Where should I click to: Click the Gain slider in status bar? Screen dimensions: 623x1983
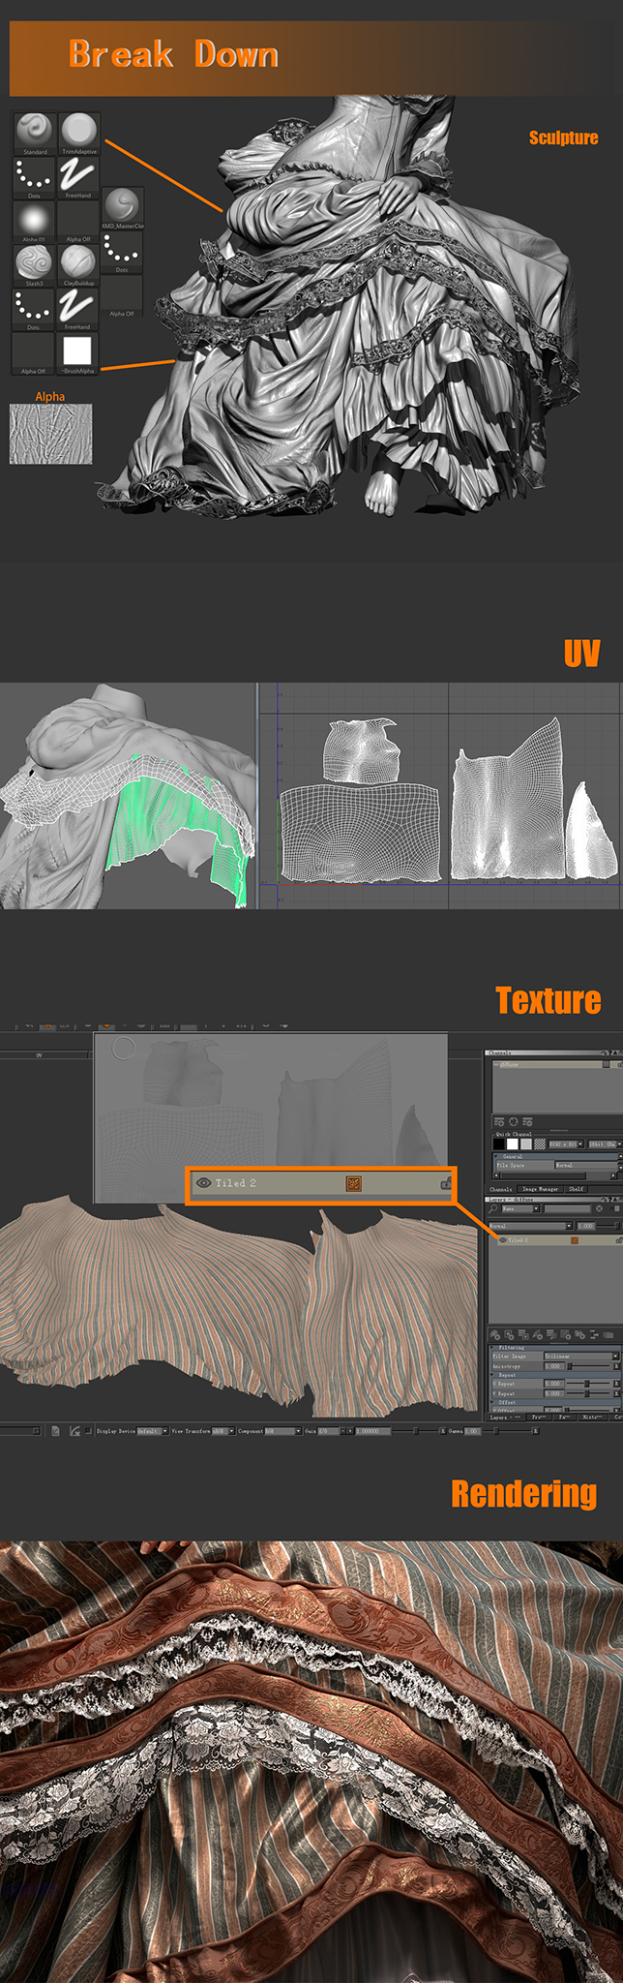[416, 1430]
